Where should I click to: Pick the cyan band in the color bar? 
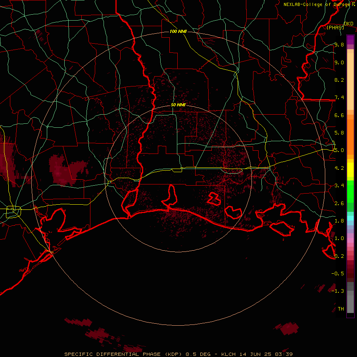coord(350,218)
